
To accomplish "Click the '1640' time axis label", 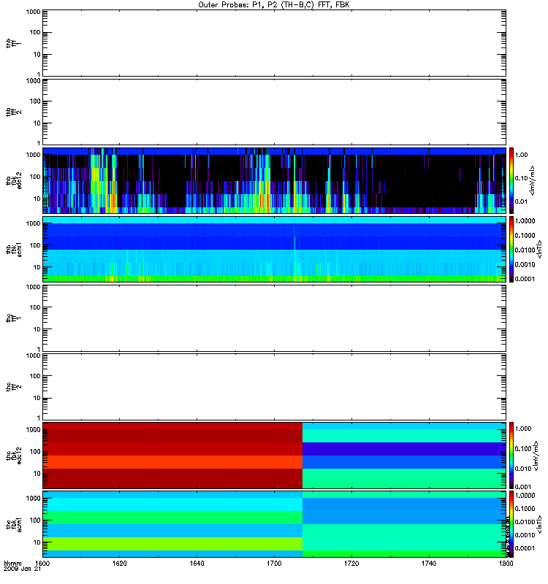I will click(x=197, y=563).
